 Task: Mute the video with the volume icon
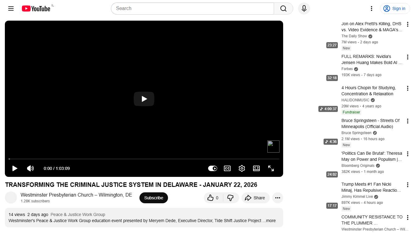(30, 168)
